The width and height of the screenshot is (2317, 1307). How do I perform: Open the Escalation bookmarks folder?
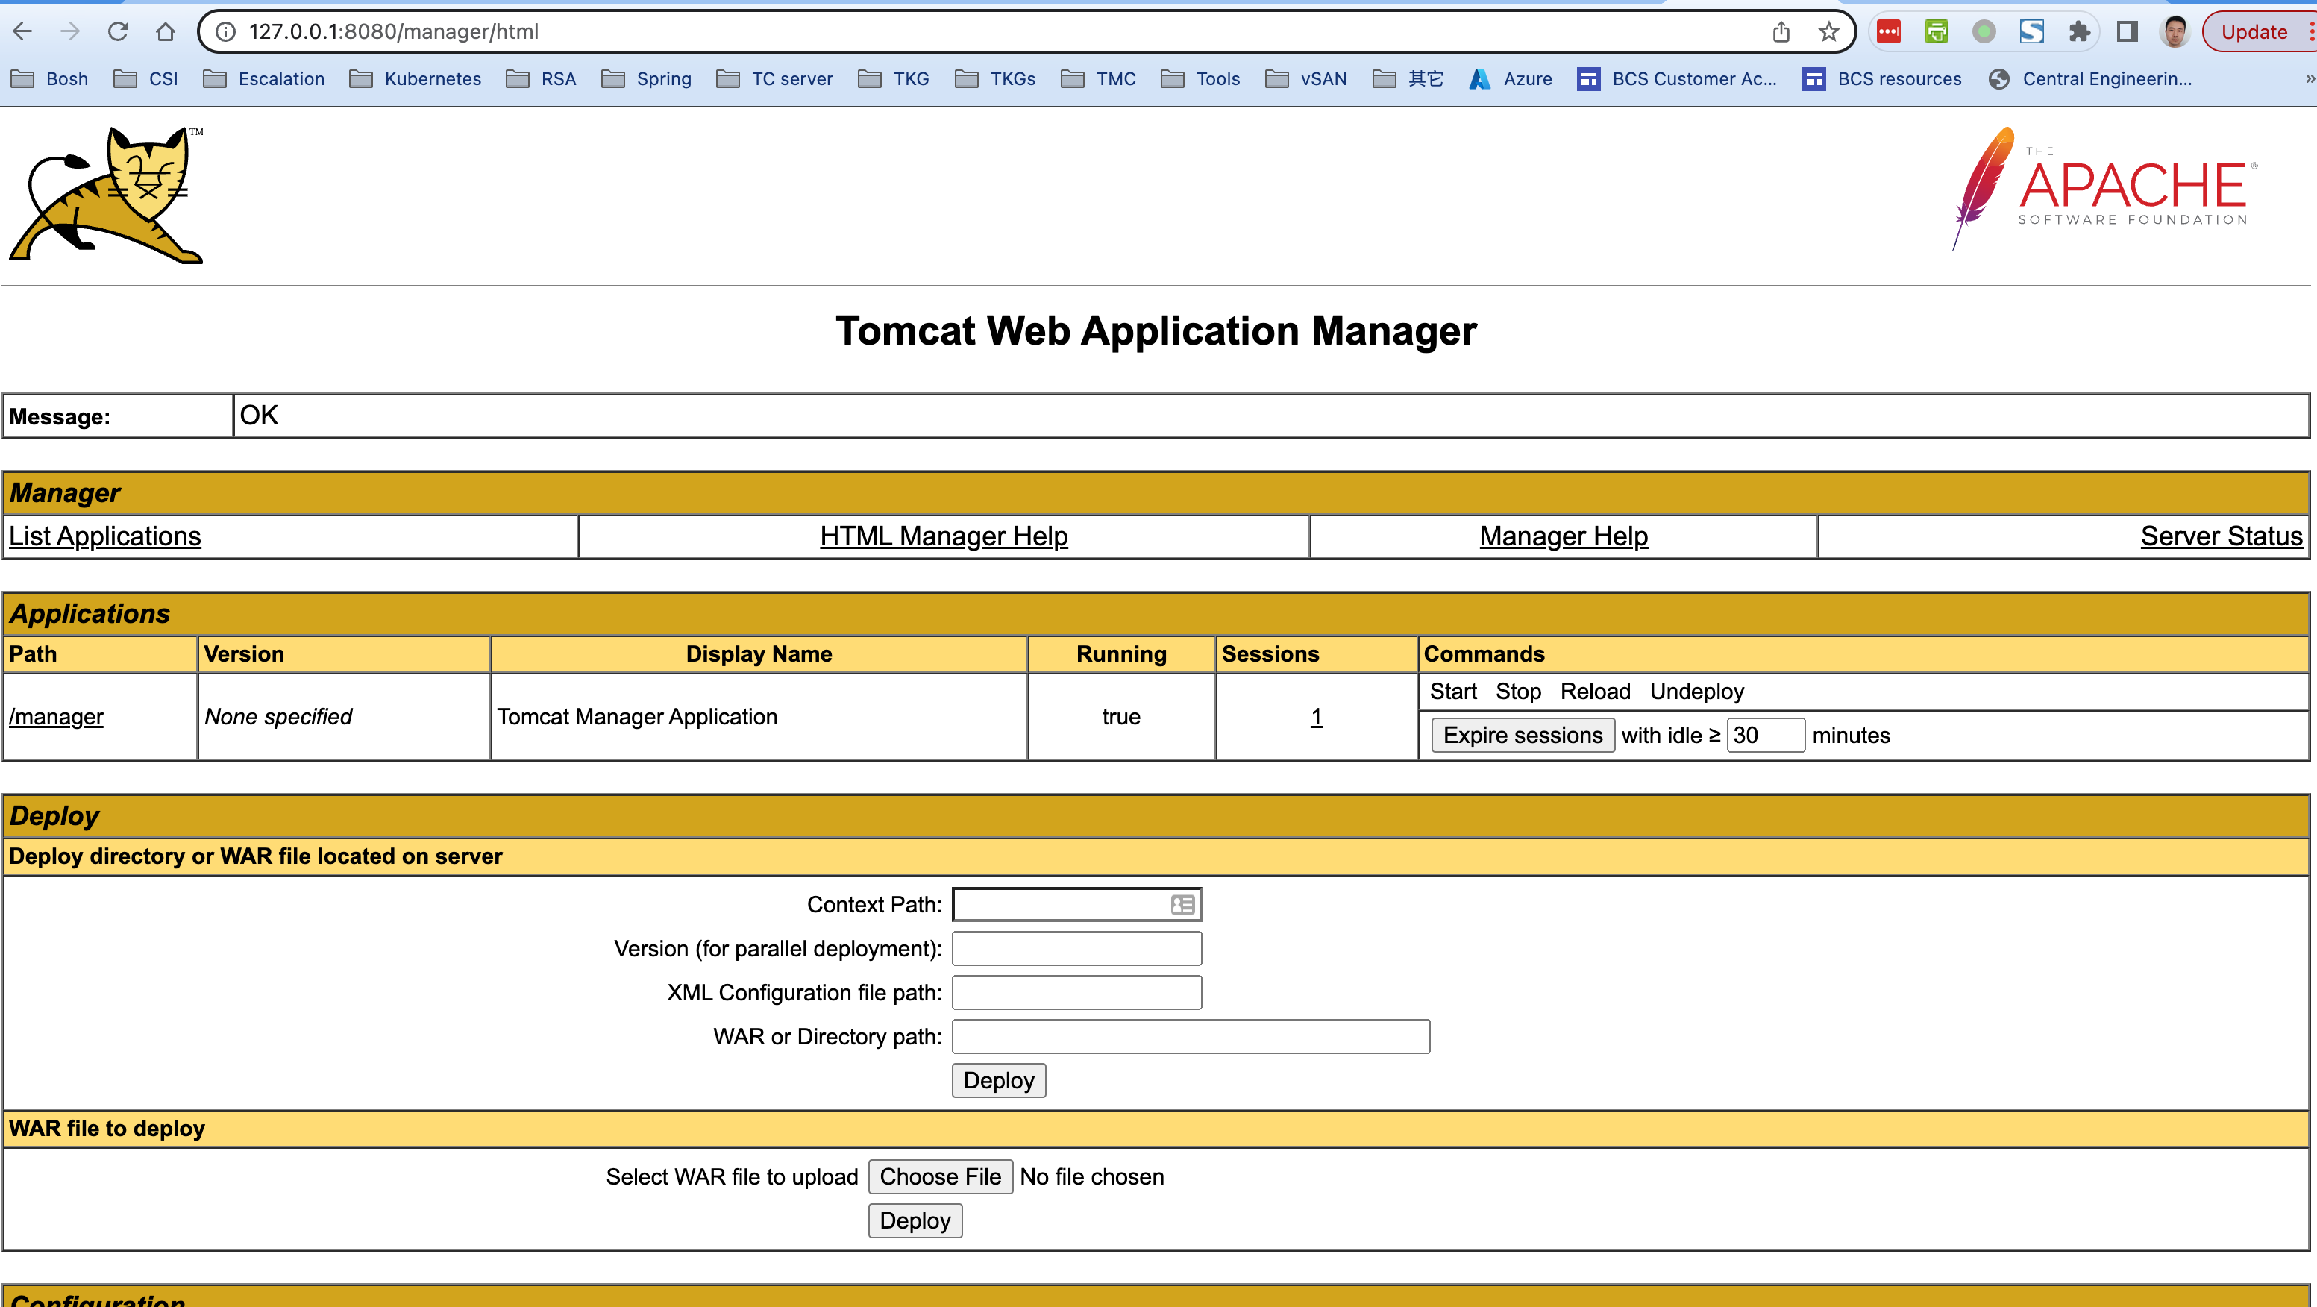pyautogui.click(x=263, y=79)
